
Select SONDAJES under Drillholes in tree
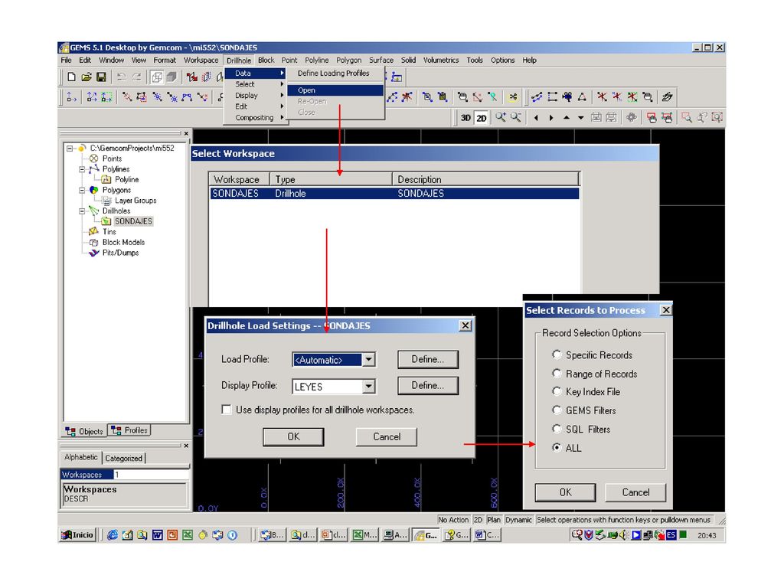(x=133, y=221)
